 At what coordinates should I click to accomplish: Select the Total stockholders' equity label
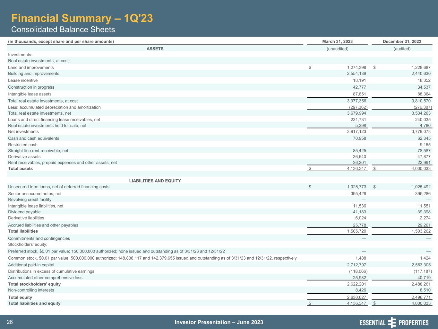click(34, 284)
